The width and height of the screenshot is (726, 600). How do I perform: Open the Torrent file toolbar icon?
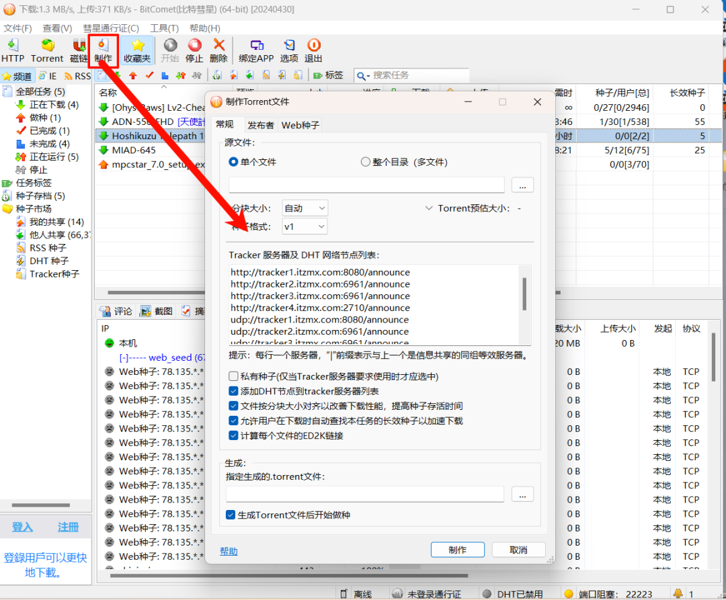[47, 50]
